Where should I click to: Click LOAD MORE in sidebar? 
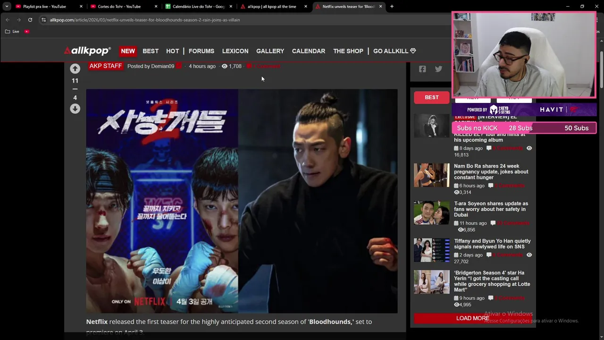pos(472,318)
